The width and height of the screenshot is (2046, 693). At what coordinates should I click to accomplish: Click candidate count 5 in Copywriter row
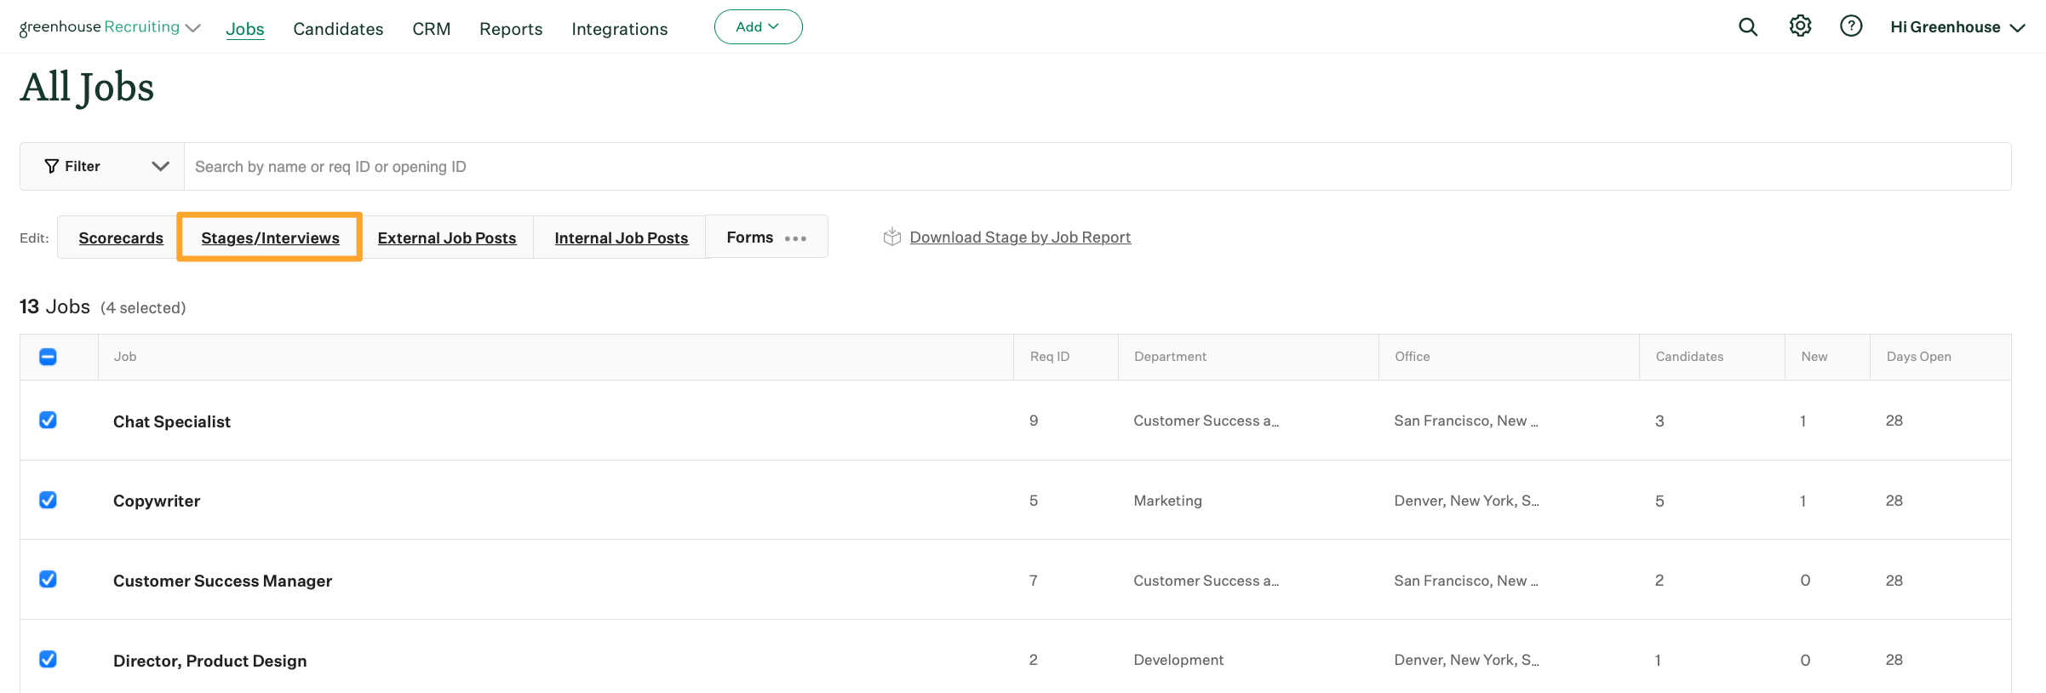pos(1659,501)
